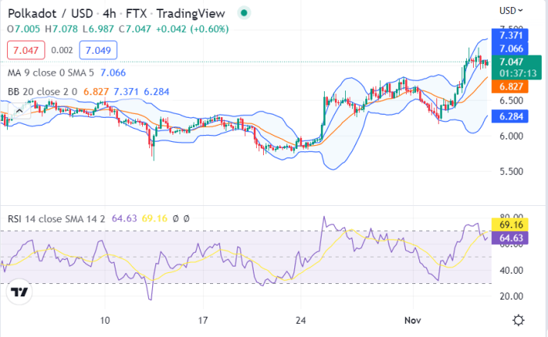Open the USD currency dropdown
548x337 pixels.
[x=511, y=11]
